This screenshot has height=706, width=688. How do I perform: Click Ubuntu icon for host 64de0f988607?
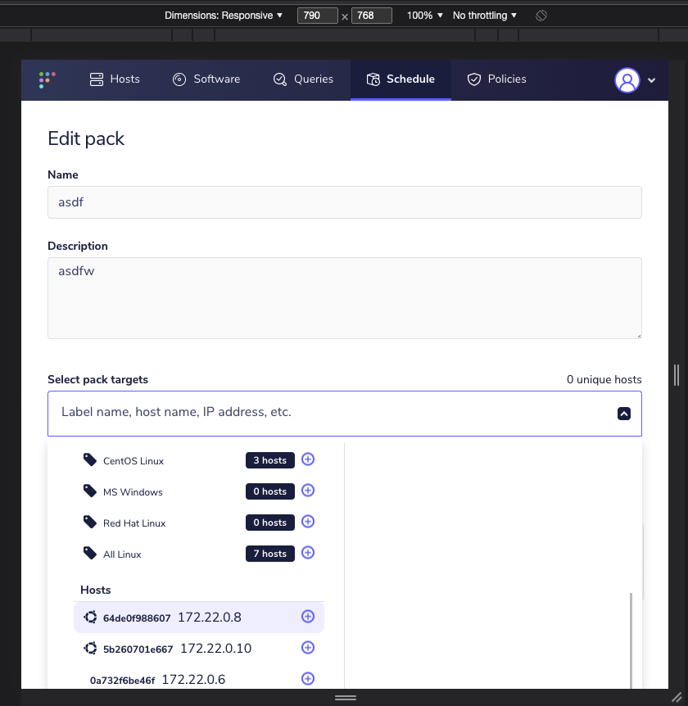[x=90, y=617]
